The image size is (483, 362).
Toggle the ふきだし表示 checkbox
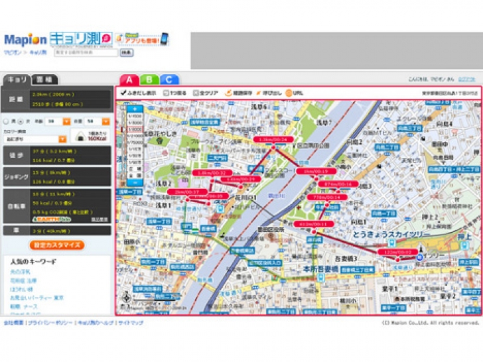(x=123, y=93)
